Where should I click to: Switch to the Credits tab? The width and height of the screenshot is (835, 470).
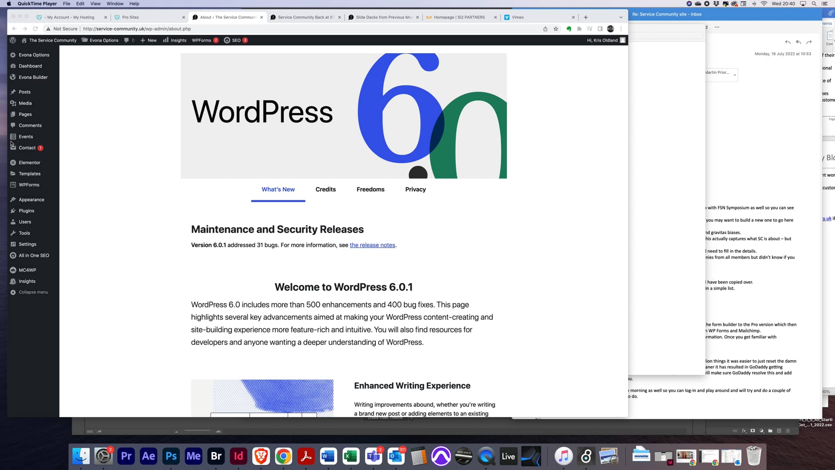pyautogui.click(x=326, y=189)
